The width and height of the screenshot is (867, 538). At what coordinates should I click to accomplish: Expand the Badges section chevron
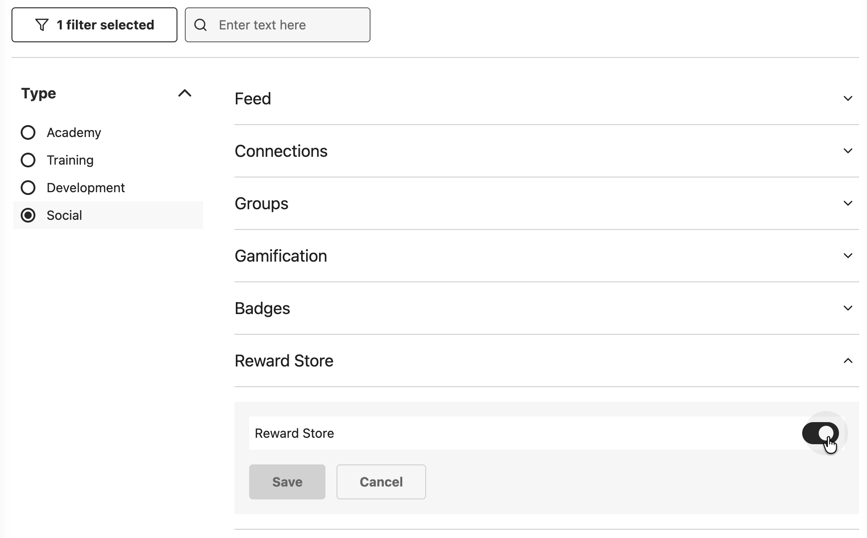pyautogui.click(x=848, y=308)
